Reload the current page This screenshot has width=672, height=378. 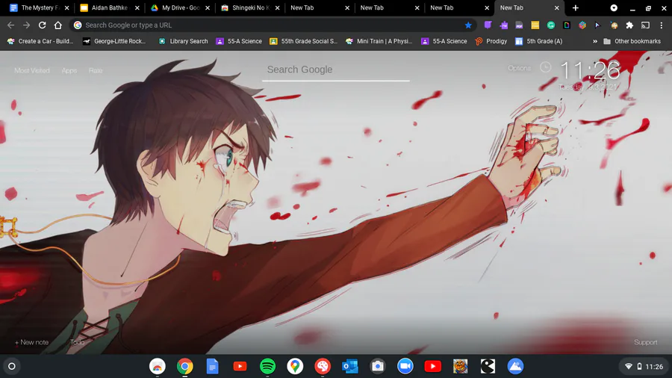(42, 25)
